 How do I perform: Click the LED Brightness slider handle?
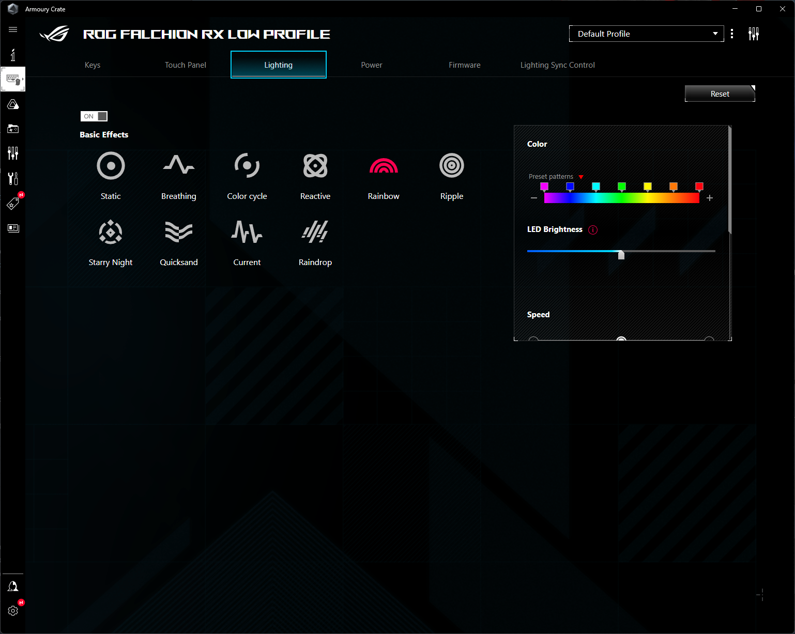621,254
